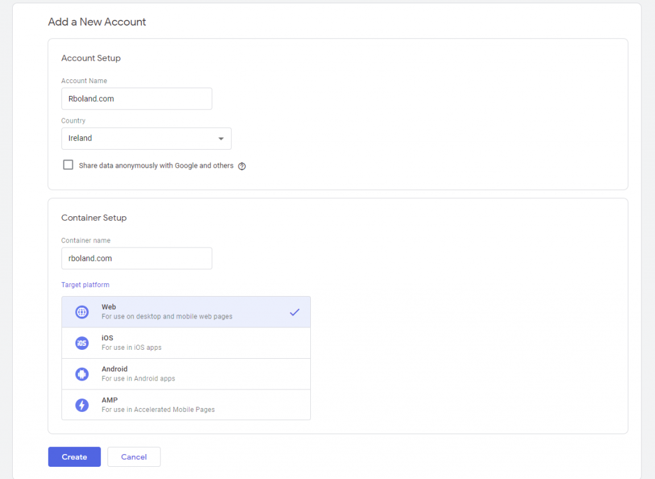The image size is (655, 479).
Task: Click the AMP lightning bolt icon
Action: [82, 405]
